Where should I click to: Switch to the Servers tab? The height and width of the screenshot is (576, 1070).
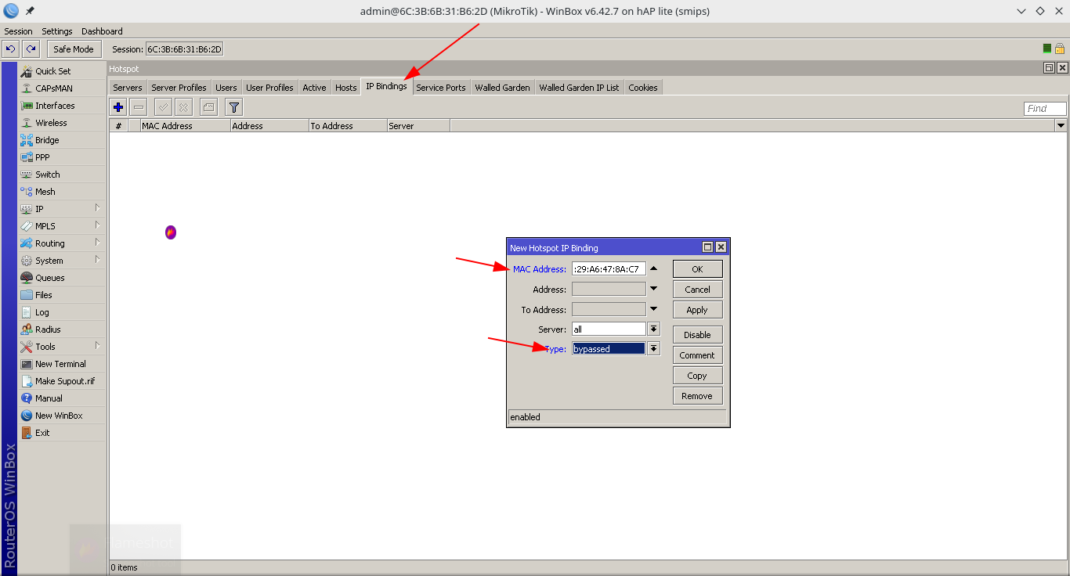coord(128,88)
